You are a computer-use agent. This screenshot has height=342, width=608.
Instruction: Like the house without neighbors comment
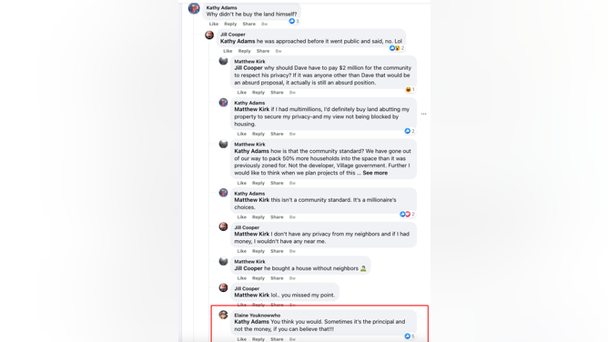(241, 278)
